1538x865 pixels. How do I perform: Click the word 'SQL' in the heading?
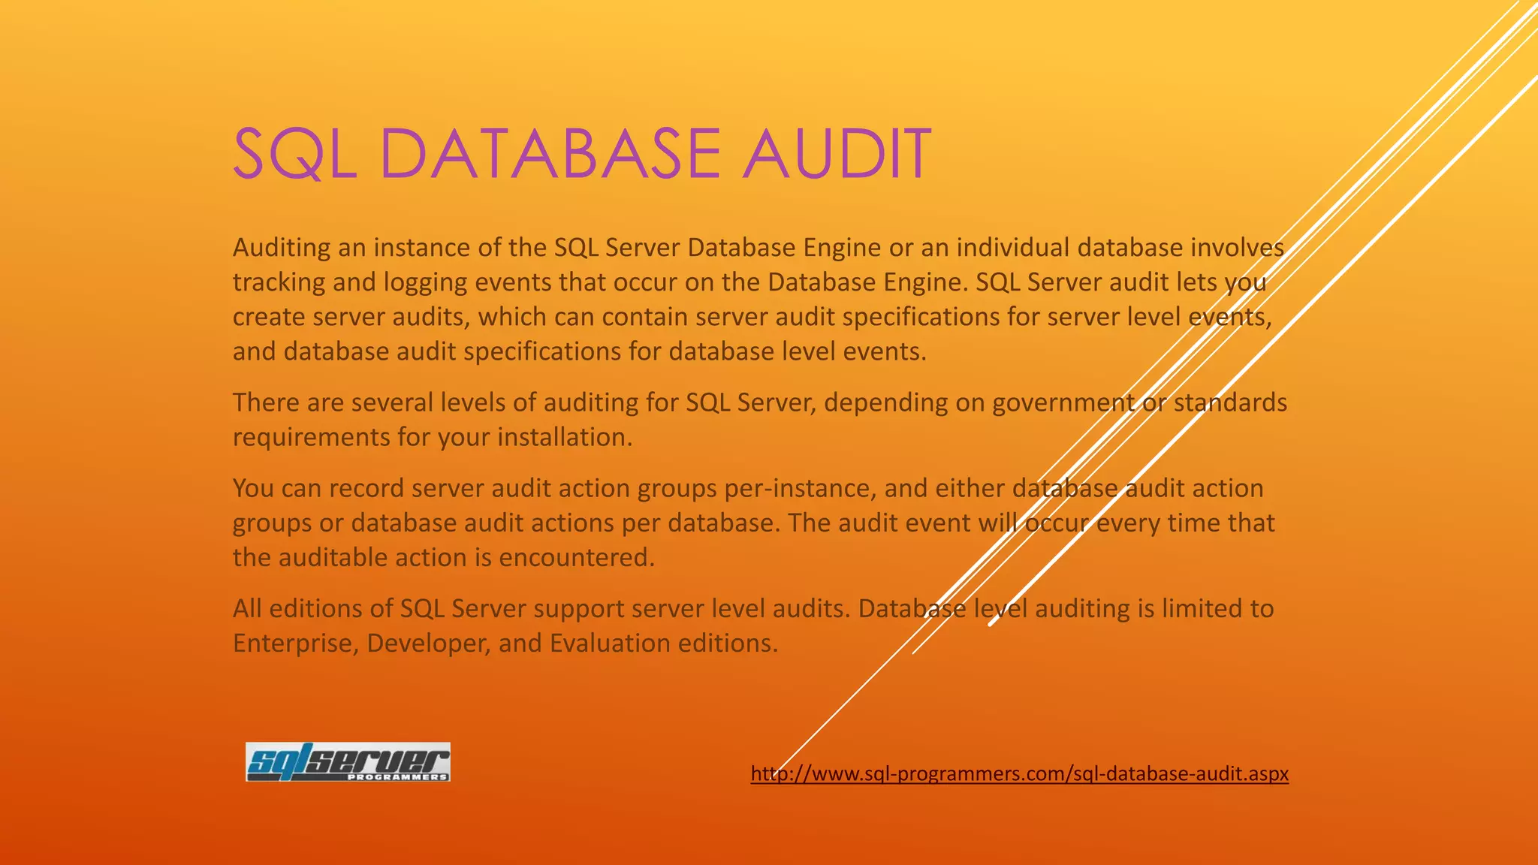[x=294, y=154]
